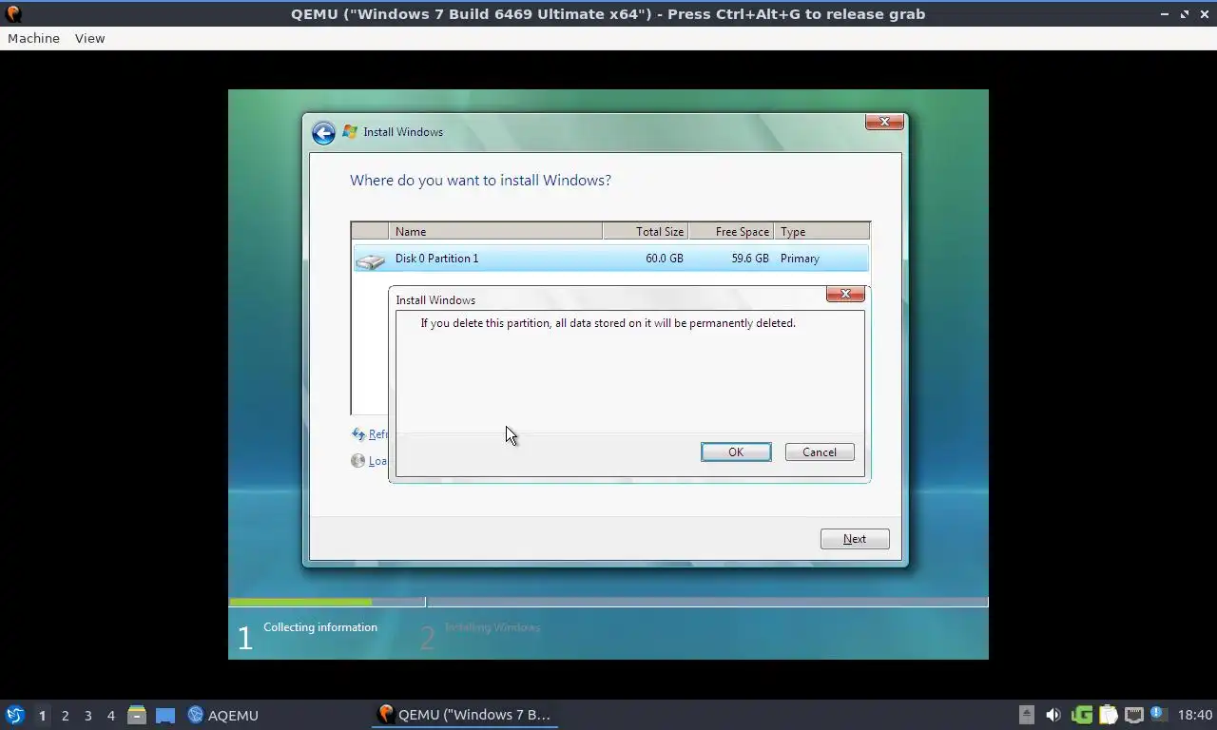
Task: Switch to workspace 2
Action: coord(65,715)
